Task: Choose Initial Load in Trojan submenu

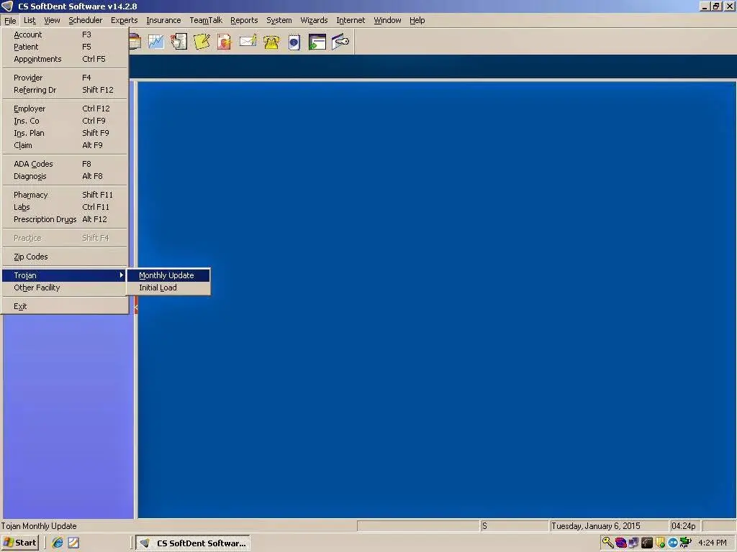Action: 168,287
